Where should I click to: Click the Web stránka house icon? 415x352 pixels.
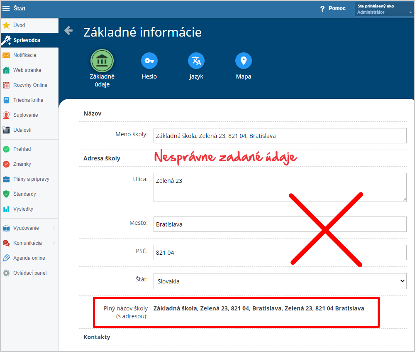[6, 70]
